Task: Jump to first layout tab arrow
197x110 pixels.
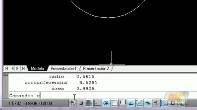Action: coord(6,68)
